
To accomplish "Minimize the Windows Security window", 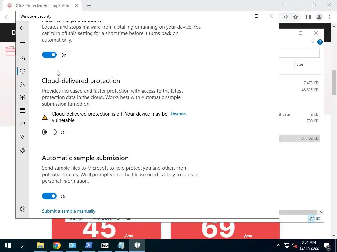I will [x=241, y=16].
